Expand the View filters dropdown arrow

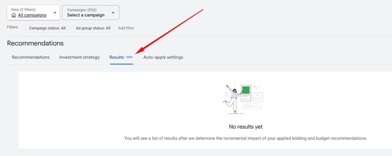(55, 13)
